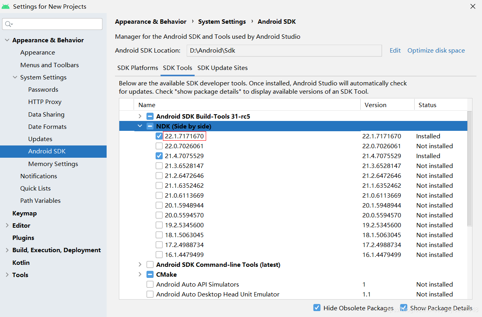Sort by the Status column header
The height and width of the screenshot is (317, 482).
pos(440,105)
